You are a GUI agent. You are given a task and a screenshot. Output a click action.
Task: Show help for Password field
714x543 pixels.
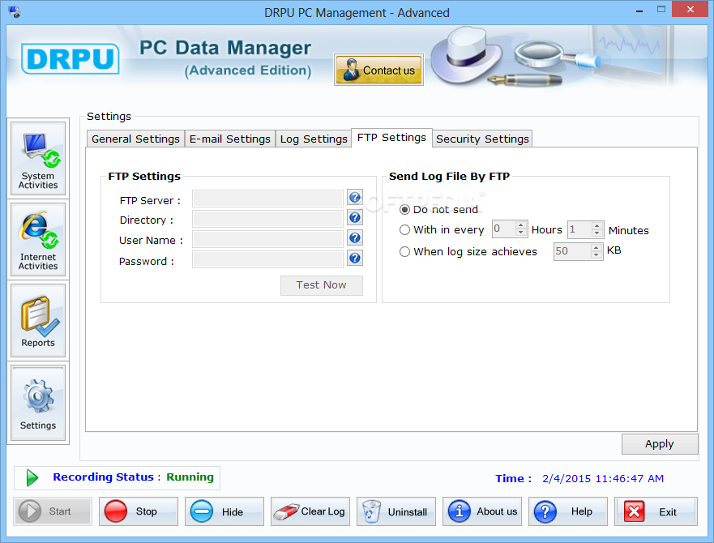pos(355,259)
